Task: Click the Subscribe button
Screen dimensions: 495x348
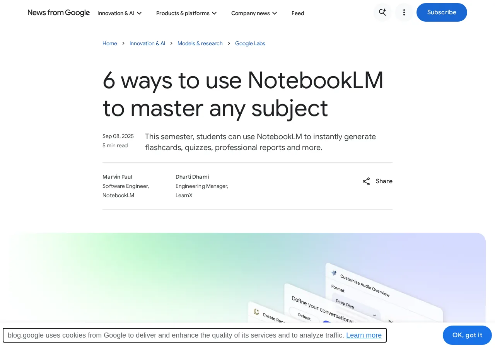Action: click(442, 12)
